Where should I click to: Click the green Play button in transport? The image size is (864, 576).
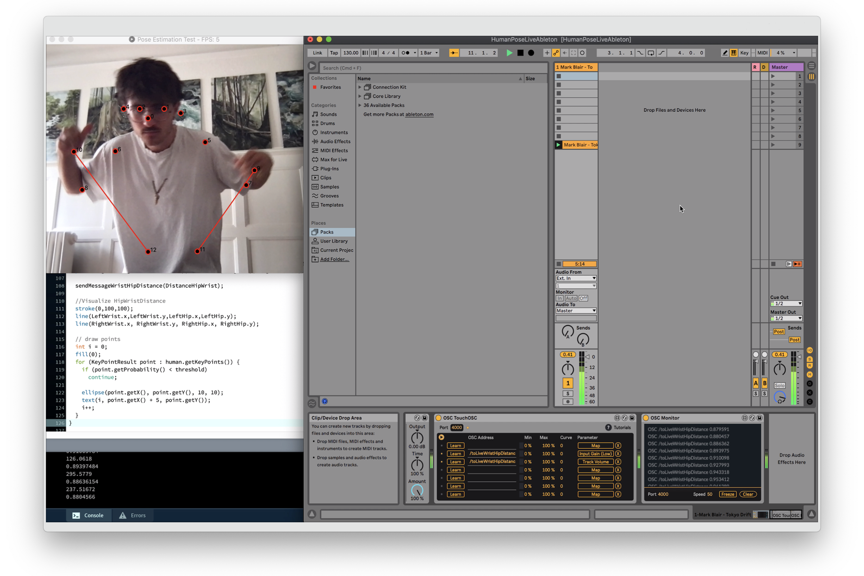tap(509, 53)
